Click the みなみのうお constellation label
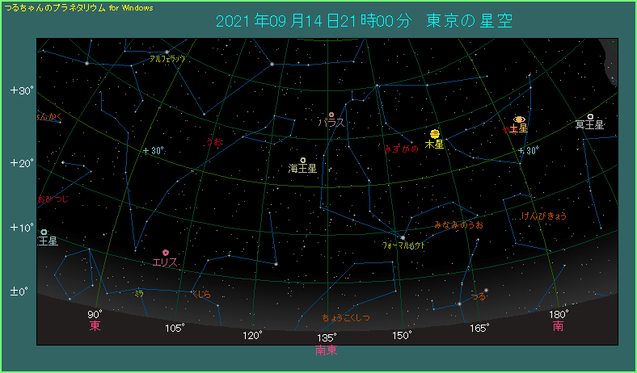 tap(458, 224)
